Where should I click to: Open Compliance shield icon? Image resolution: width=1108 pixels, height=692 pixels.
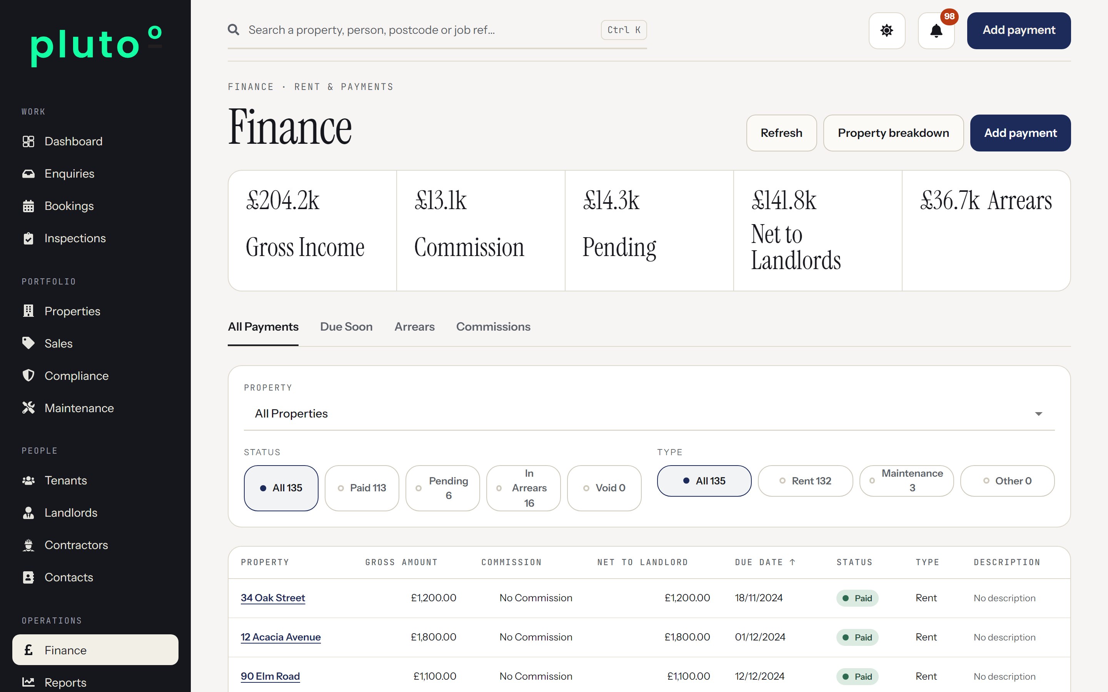click(28, 376)
